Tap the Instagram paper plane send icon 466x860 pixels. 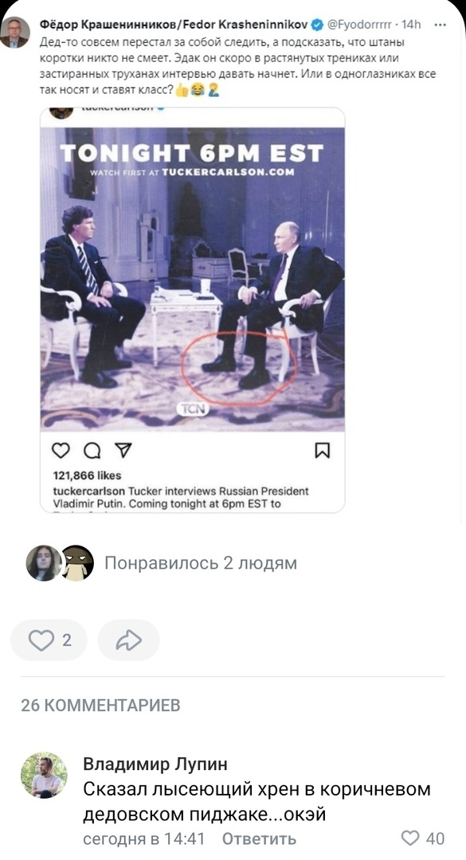123,450
